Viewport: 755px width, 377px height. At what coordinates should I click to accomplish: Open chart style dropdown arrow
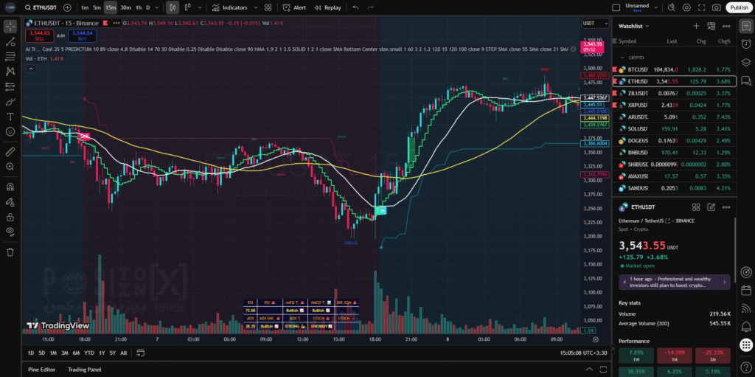pyautogui.click(x=200, y=7)
